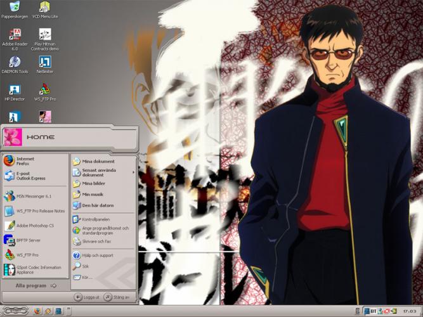
Task: Open GSpot Codec Information Appliance
Action: (35, 270)
